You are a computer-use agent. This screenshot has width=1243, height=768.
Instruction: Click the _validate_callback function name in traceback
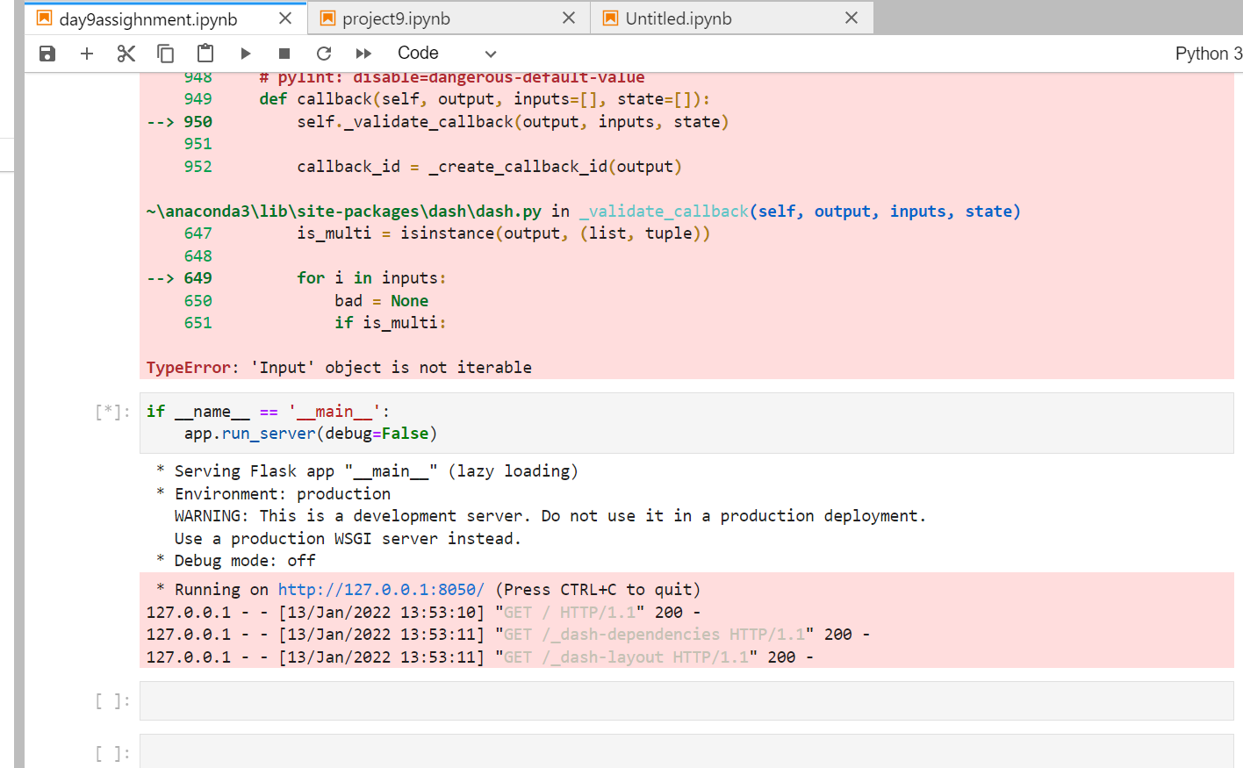coord(664,212)
